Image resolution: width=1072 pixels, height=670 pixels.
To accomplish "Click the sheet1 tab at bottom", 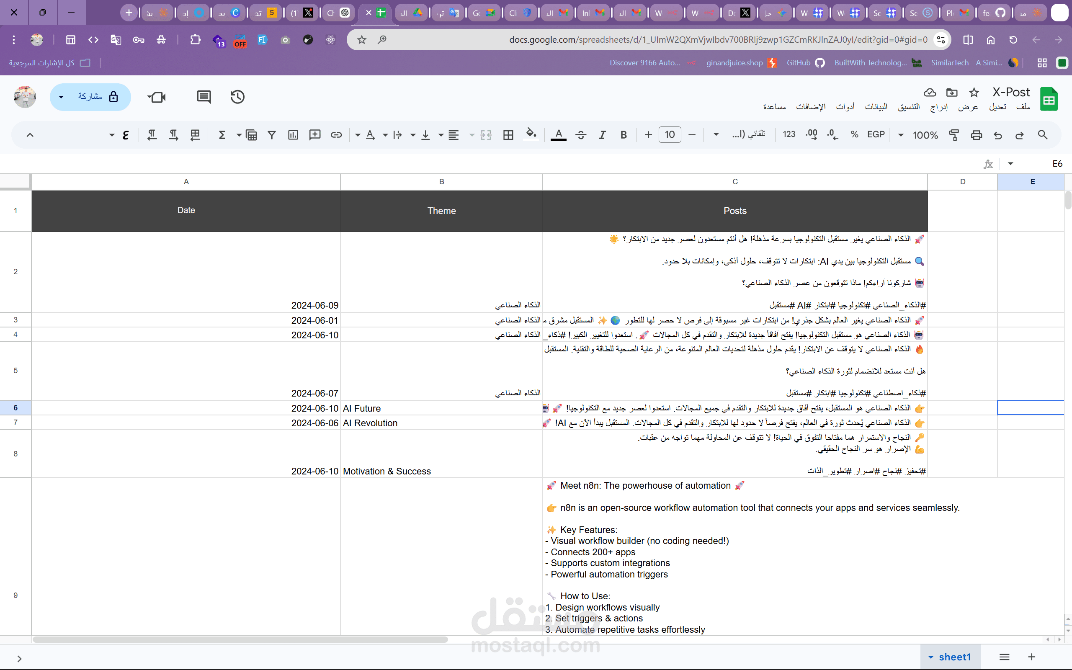I will pyautogui.click(x=954, y=657).
